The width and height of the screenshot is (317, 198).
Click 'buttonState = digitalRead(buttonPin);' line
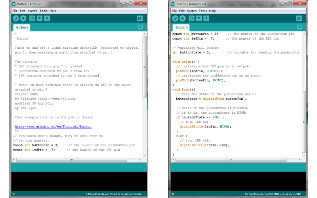click(211, 99)
